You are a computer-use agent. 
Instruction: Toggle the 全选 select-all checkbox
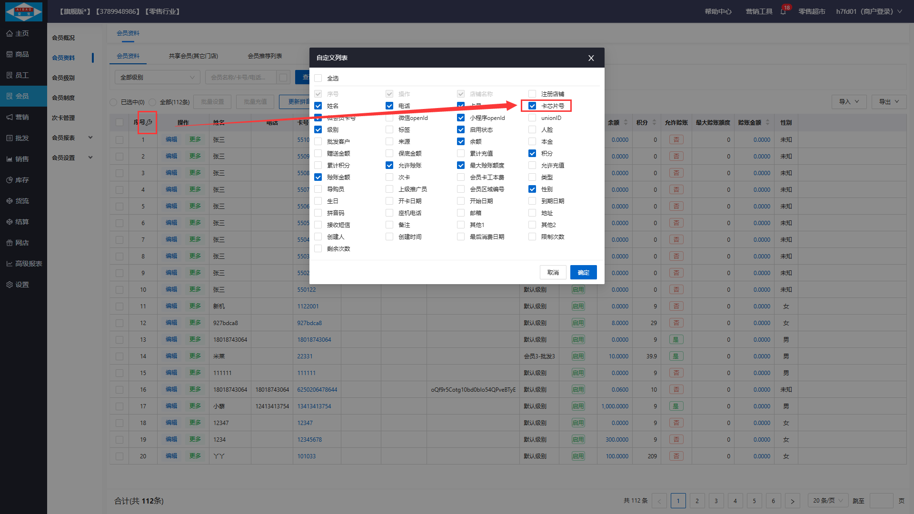(x=318, y=78)
